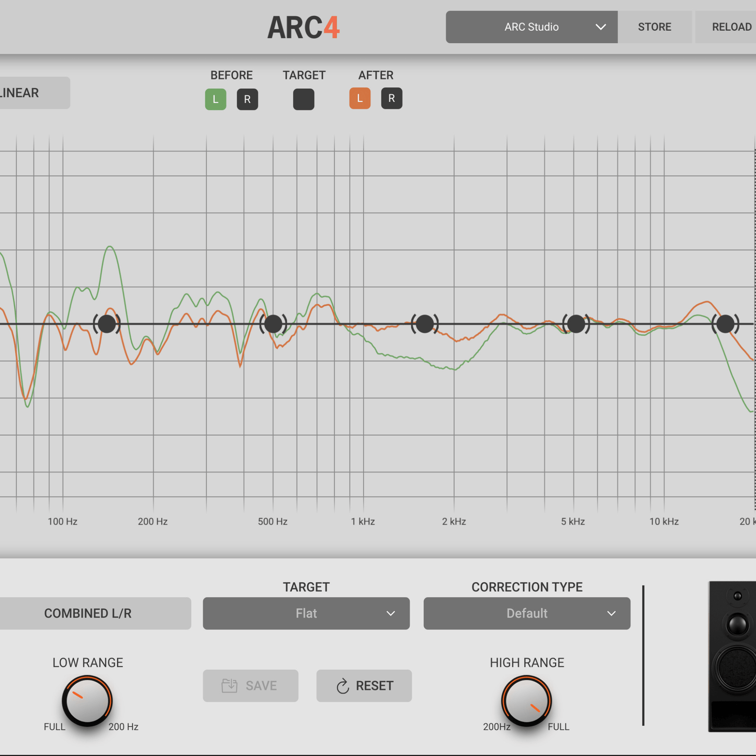Click the 1 kHz frequency axis label
This screenshot has height=756, width=756.
click(363, 522)
